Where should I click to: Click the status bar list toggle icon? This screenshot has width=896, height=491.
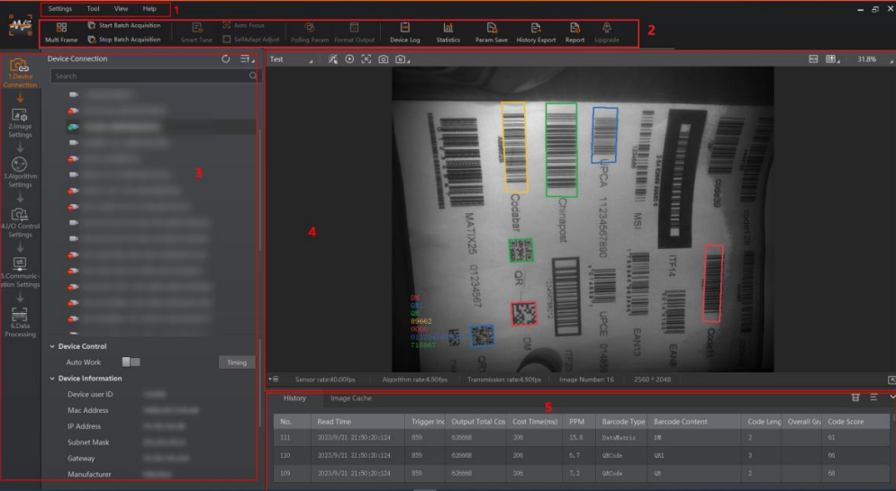(273, 379)
